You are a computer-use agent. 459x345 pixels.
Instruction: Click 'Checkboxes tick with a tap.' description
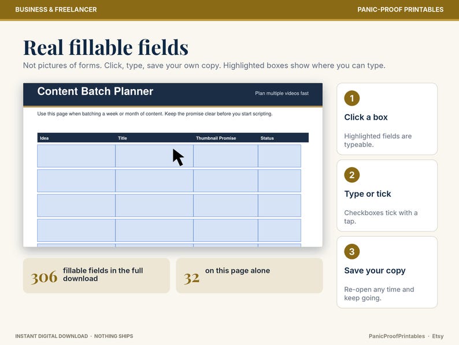[380, 217]
